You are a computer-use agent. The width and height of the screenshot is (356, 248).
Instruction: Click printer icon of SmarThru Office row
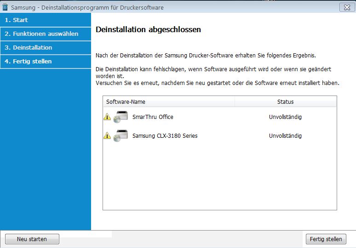(121, 117)
